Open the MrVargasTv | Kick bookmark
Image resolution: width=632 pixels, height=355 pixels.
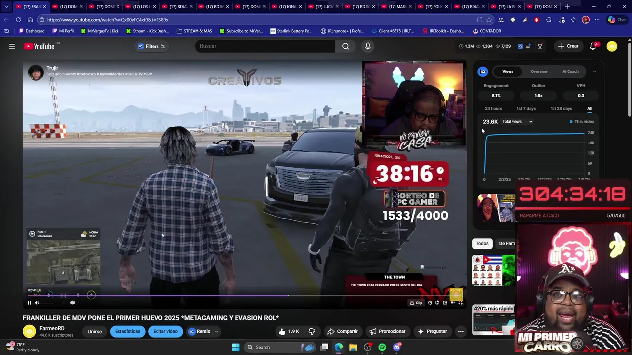(100, 31)
